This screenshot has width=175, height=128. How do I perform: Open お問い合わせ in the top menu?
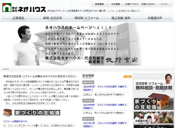(148, 4)
